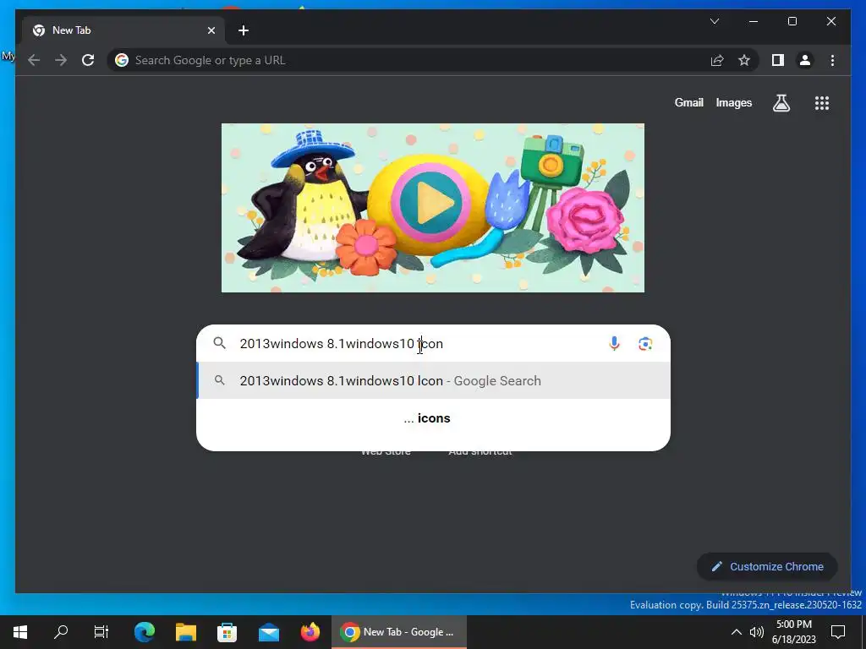866x649 pixels.
Task: Show hidden system tray icons
Action: coord(737,632)
